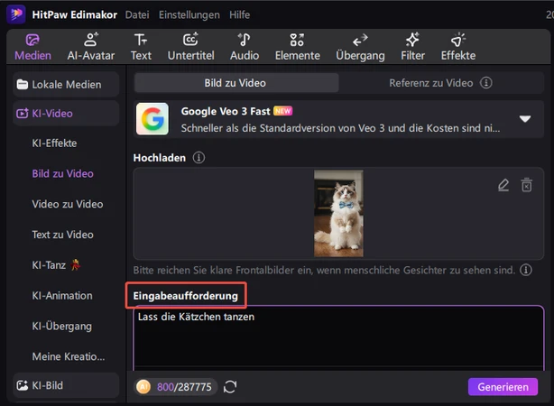Select the AI-Avatar tool
The width and height of the screenshot is (554, 406).
click(x=90, y=46)
